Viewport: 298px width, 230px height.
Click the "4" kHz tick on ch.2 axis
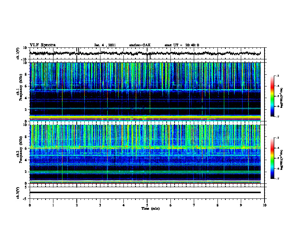click(26, 160)
